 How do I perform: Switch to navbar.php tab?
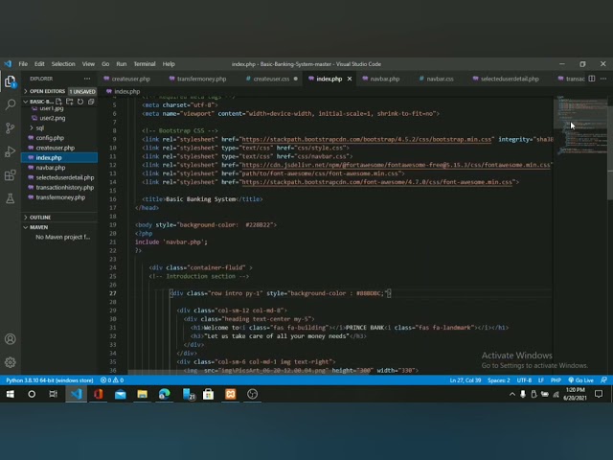pyautogui.click(x=384, y=79)
